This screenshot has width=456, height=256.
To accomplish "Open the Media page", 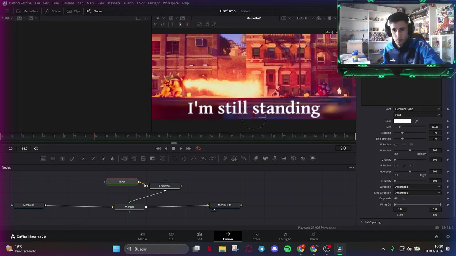I will (142, 236).
